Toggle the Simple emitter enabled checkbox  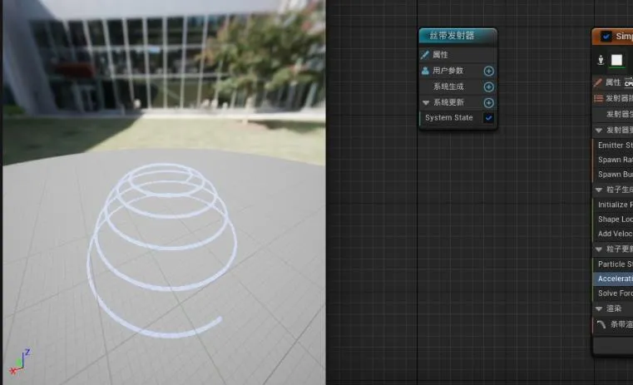pos(606,37)
